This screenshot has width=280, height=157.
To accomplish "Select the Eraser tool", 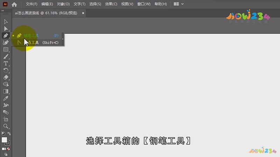I will (x=6, y=77).
